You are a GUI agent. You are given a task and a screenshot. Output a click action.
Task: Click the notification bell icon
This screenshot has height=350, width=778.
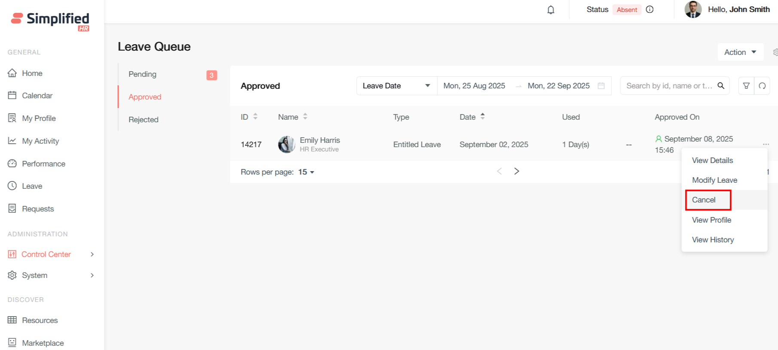click(x=551, y=10)
